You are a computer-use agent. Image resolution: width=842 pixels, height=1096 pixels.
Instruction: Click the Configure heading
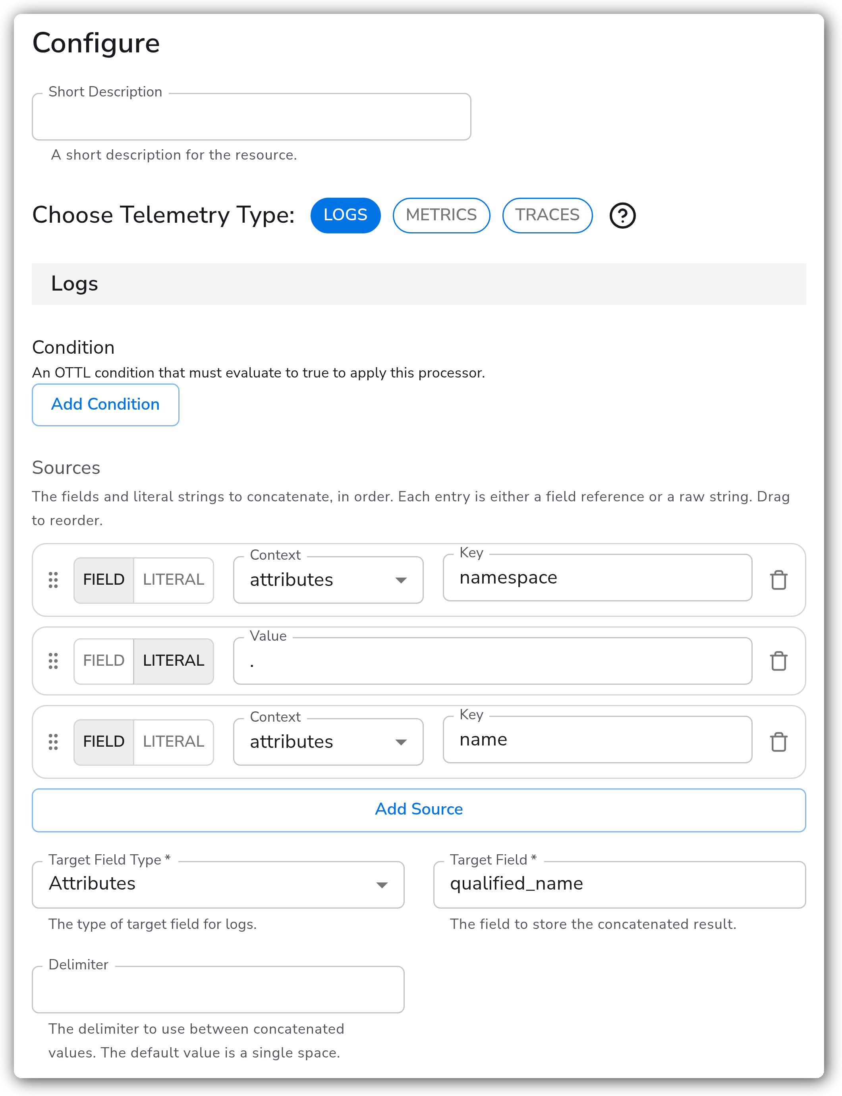[x=96, y=43]
